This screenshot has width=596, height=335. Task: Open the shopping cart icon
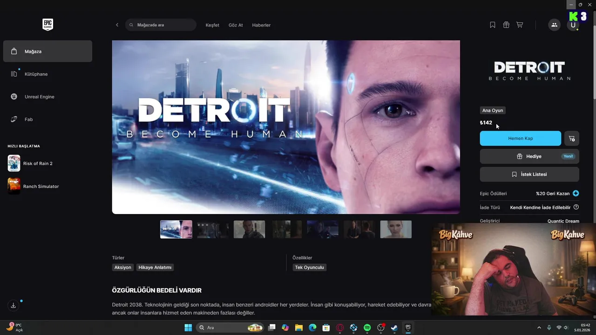[520, 25]
